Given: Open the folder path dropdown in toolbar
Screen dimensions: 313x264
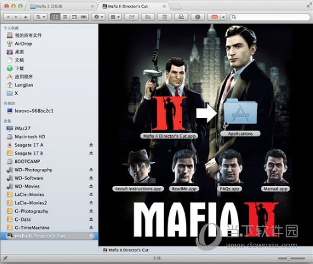Looking at the screenshot, I should point(41,17).
